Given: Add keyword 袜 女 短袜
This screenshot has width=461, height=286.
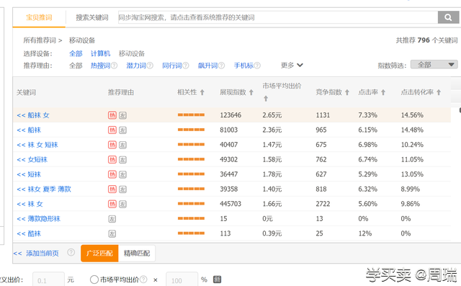Looking at the screenshot, I should point(37,145).
